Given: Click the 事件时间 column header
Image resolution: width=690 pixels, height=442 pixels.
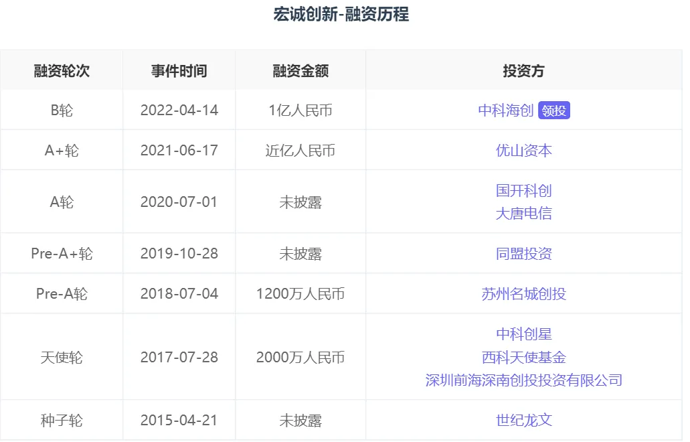Looking at the screenshot, I should pyautogui.click(x=179, y=70).
